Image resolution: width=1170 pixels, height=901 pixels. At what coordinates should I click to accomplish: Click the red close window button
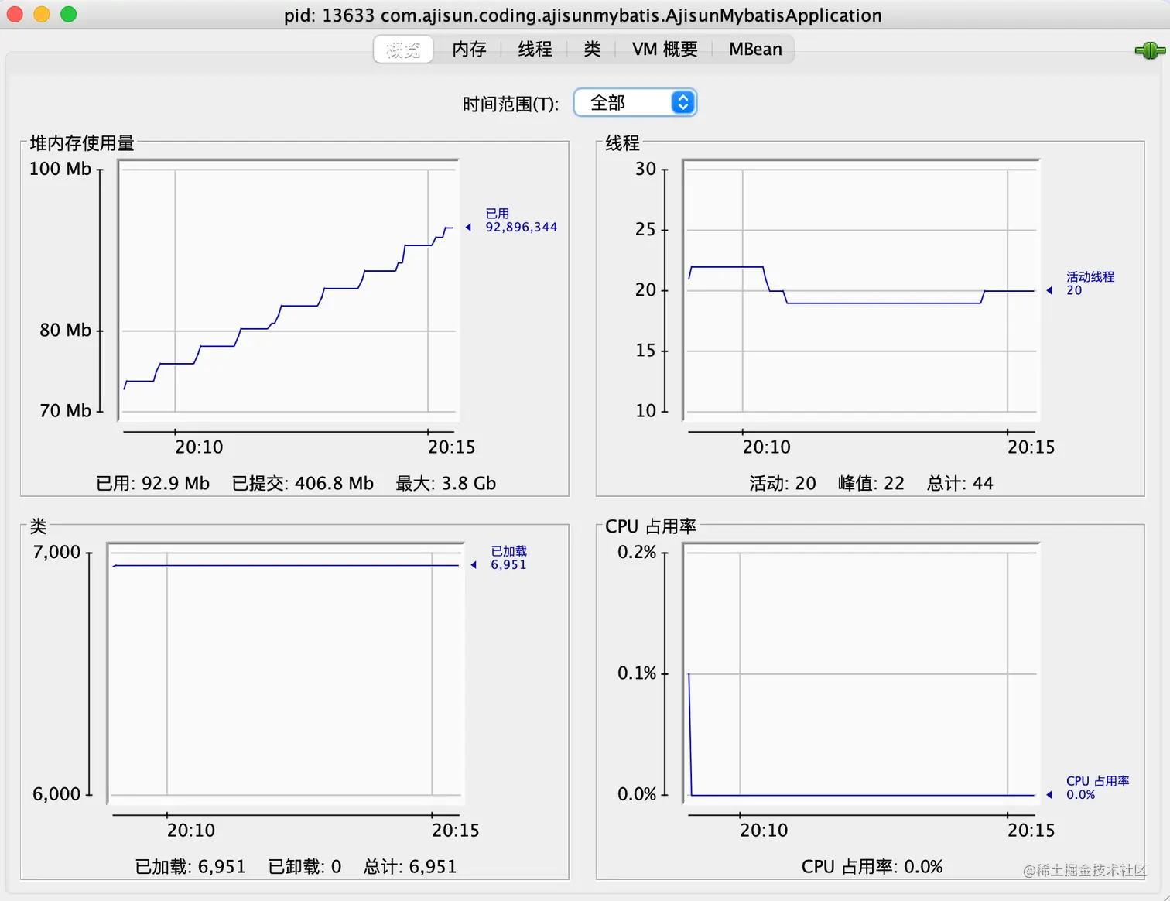pyautogui.click(x=15, y=14)
